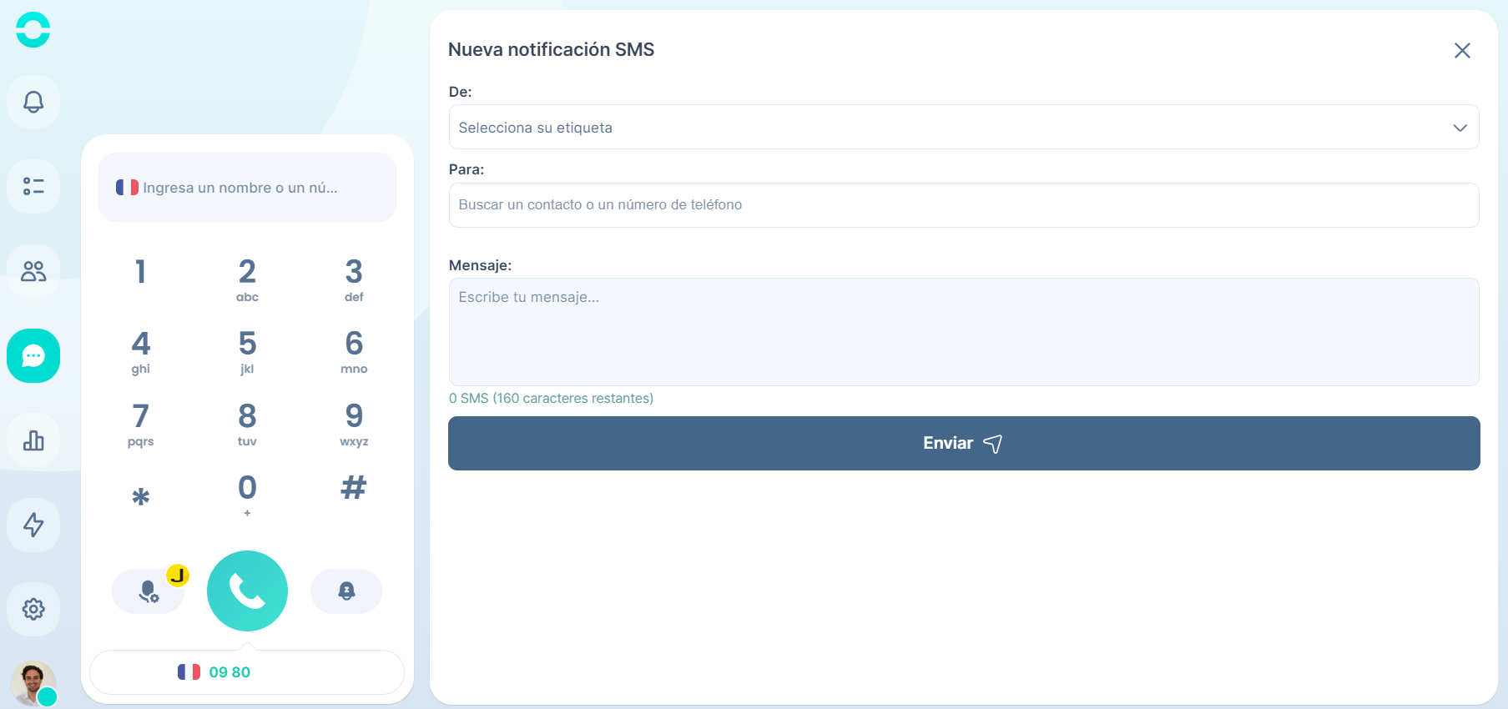Open the notifications bell in sidebar
This screenshot has height=709, width=1508.
33,102
